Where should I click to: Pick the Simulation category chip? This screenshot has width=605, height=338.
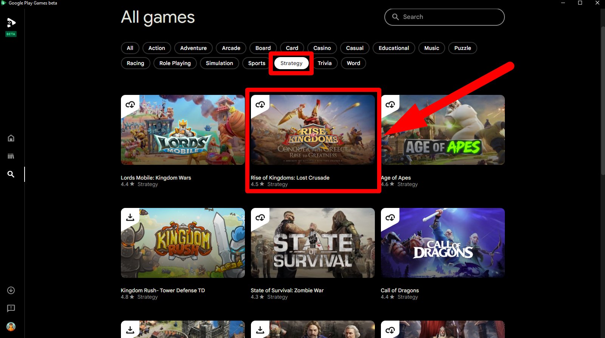(x=219, y=63)
